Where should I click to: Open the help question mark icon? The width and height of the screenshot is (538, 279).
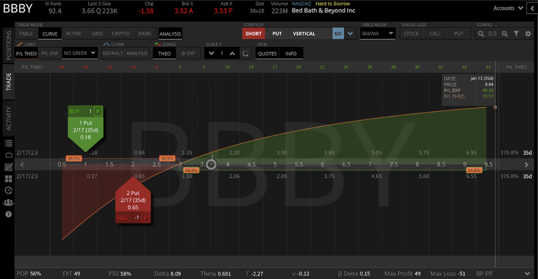click(x=8, y=214)
